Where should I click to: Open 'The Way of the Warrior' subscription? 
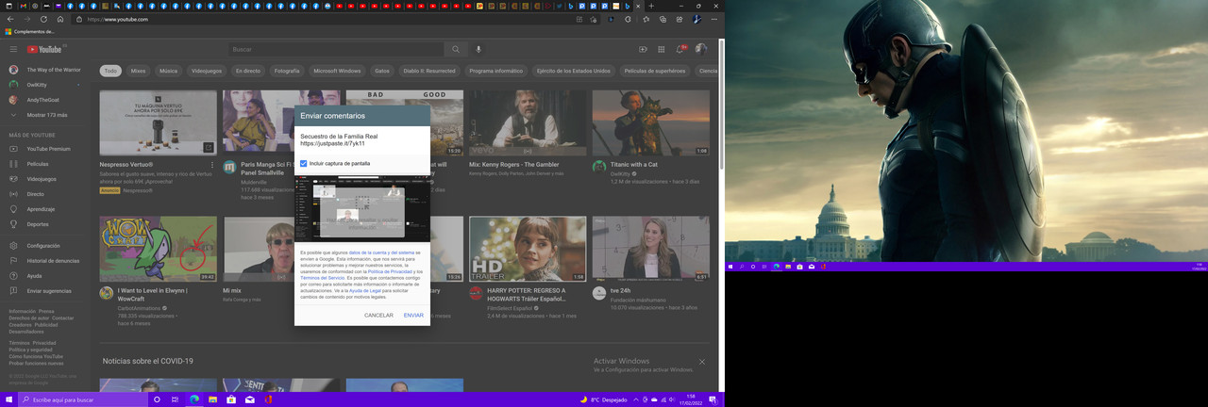[x=45, y=70]
